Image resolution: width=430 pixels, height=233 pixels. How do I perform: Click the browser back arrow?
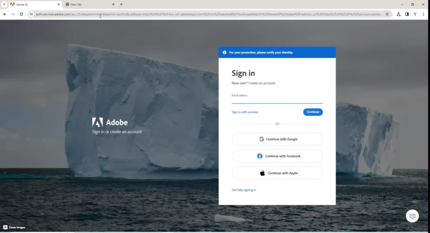click(x=5, y=14)
